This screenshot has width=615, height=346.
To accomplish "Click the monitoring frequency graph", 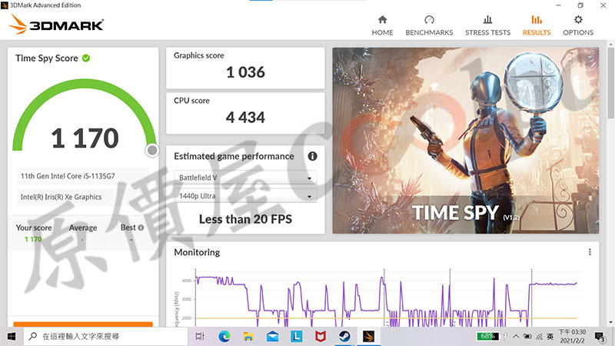I will (x=387, y=298).
